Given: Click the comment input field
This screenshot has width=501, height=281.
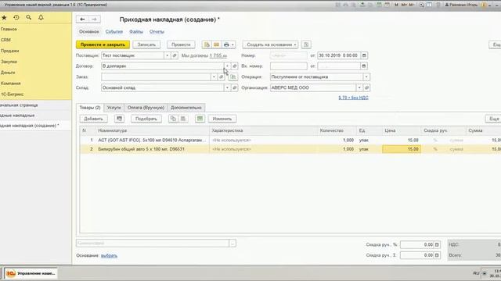Looking at the screenshot, I should pos(153,244).
